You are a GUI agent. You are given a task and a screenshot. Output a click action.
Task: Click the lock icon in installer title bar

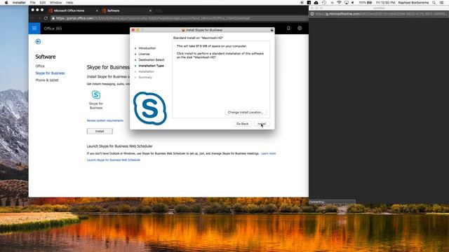tap(272, 30)
